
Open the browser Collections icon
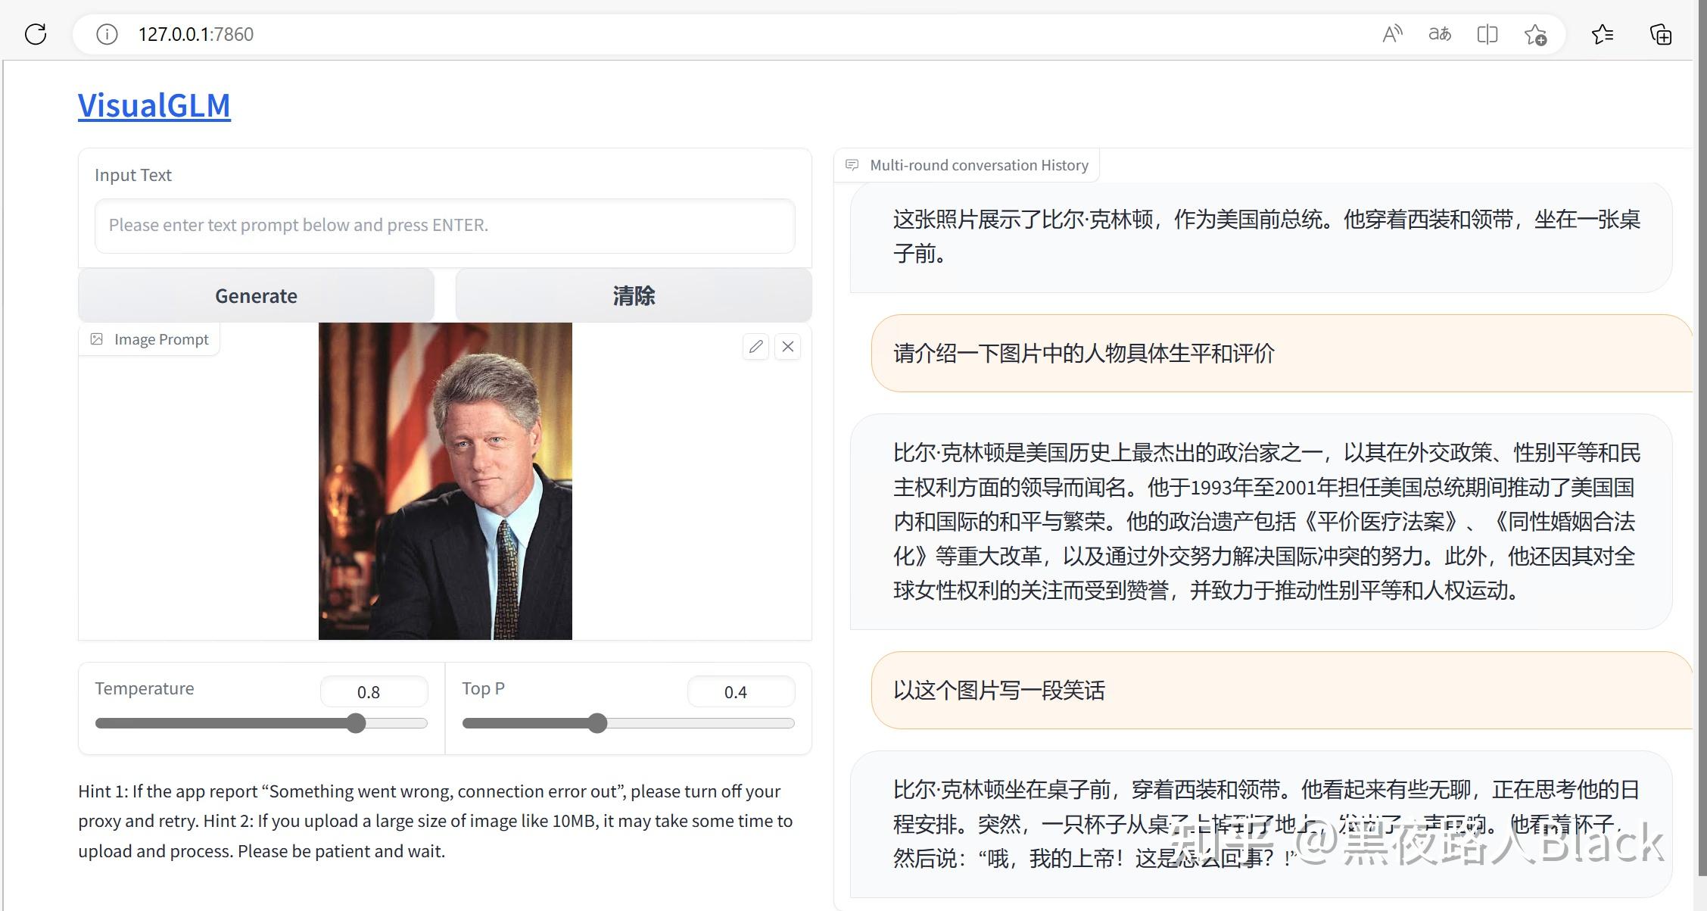point(1660,34)
